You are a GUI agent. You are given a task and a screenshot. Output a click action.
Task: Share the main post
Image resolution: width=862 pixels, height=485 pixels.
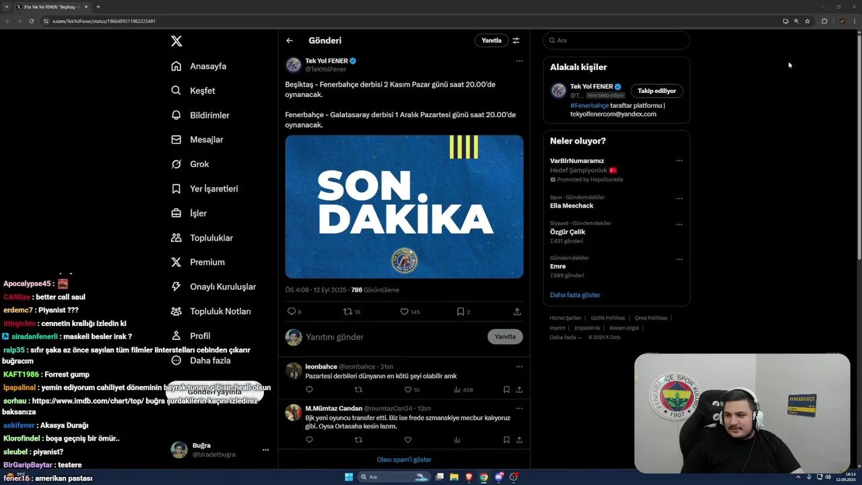(517, 311)
